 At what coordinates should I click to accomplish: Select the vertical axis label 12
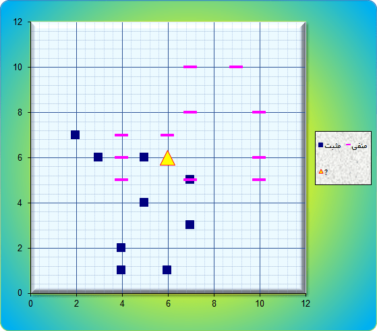(x=18, y=22)
